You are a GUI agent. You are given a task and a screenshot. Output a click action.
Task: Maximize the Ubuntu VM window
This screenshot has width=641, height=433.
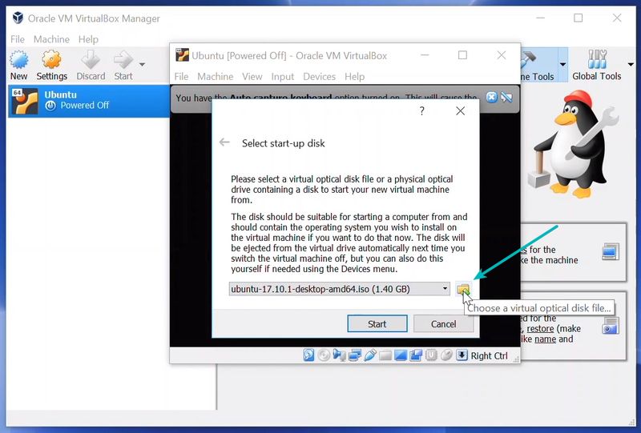(462, 54)
